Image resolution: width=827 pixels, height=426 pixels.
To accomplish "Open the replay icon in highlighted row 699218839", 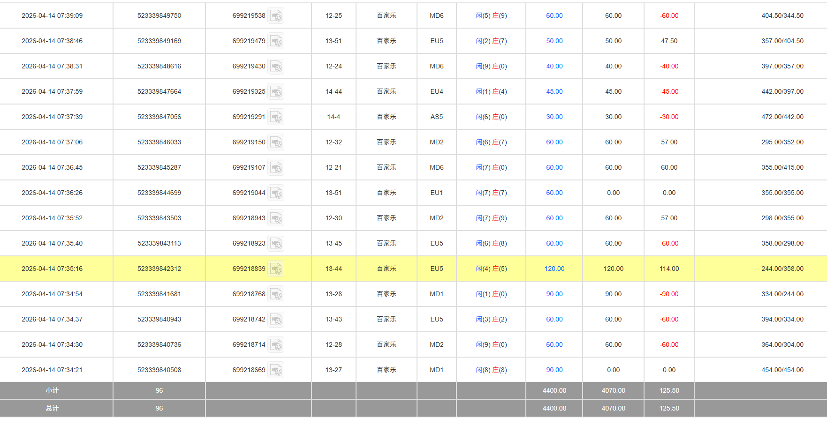I will tap(276, 269).
